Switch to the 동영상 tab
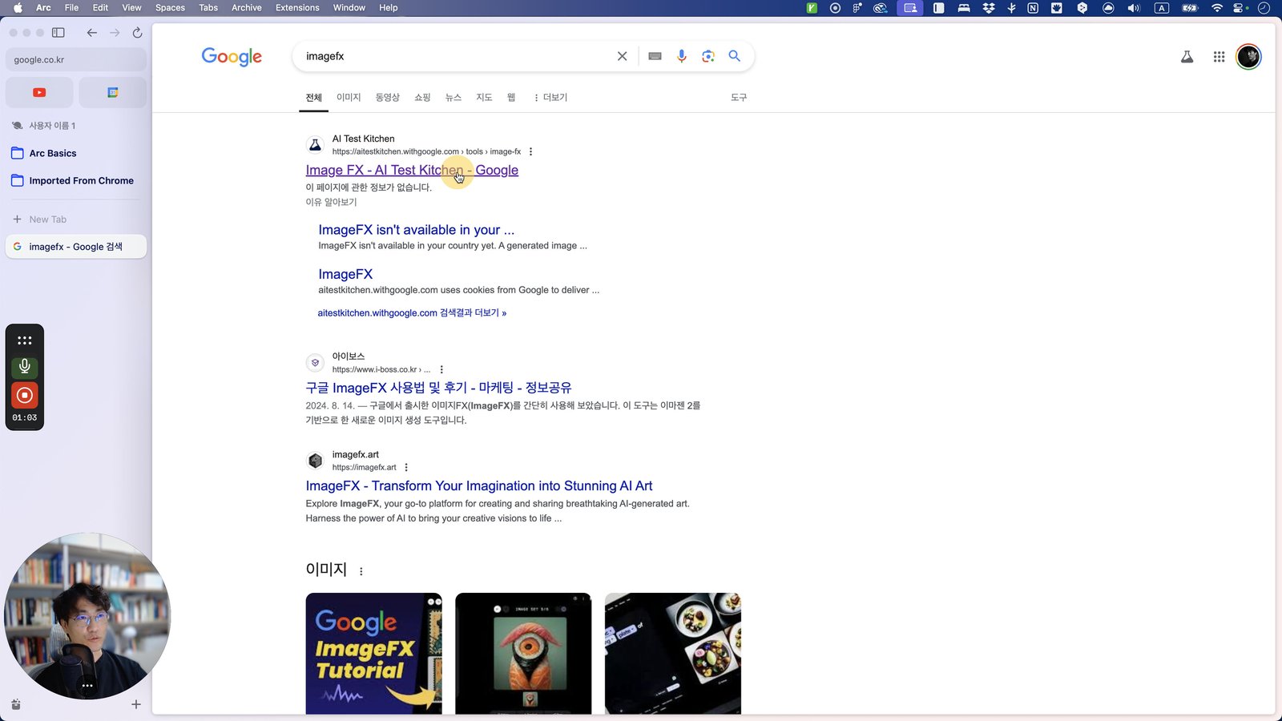 tap(388, 97)
